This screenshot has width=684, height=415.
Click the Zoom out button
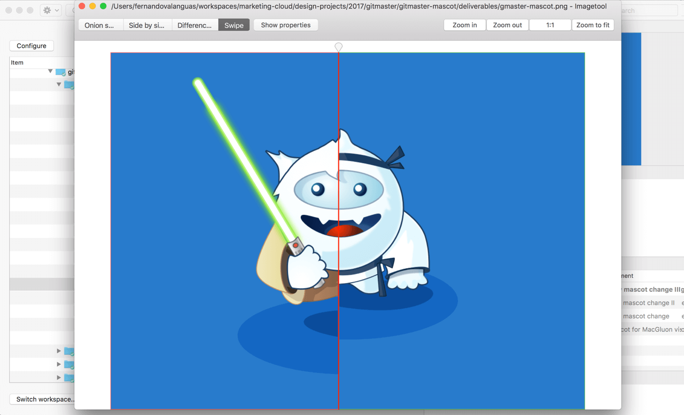508,25
